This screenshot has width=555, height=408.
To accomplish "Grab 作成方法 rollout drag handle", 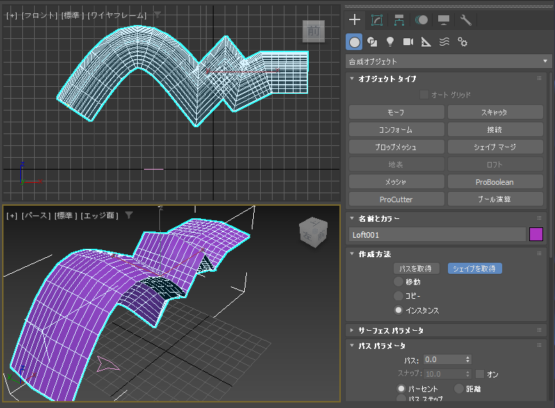I will pos(539,254).
